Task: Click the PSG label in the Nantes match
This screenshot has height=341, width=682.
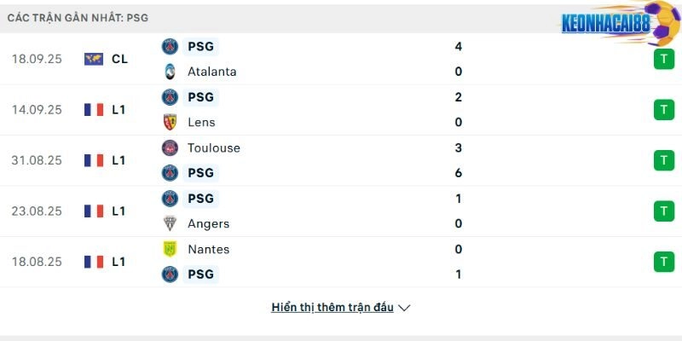Action: pyautogui.click(x=201, y=275)
